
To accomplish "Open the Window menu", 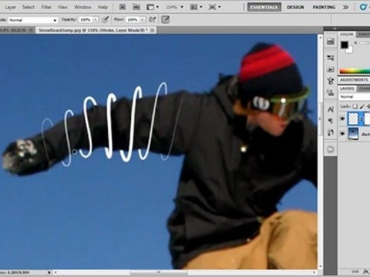I will [x=82, y=7].
